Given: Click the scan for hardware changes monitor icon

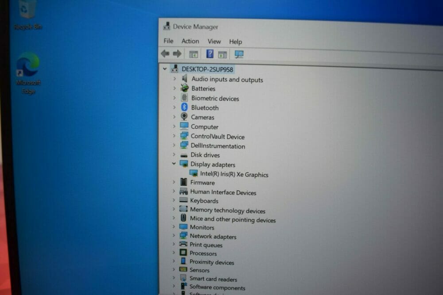Looking at the screenshot, I should click(239, 54).
